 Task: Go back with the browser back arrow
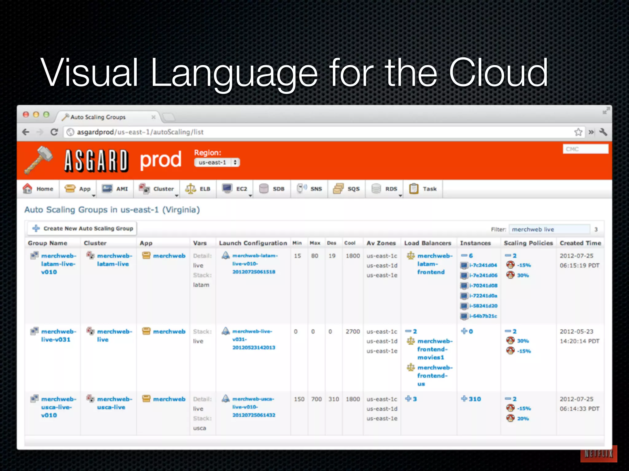point(26,132)
